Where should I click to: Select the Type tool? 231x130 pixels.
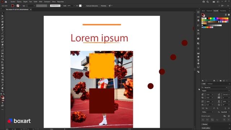pos(3,30)
